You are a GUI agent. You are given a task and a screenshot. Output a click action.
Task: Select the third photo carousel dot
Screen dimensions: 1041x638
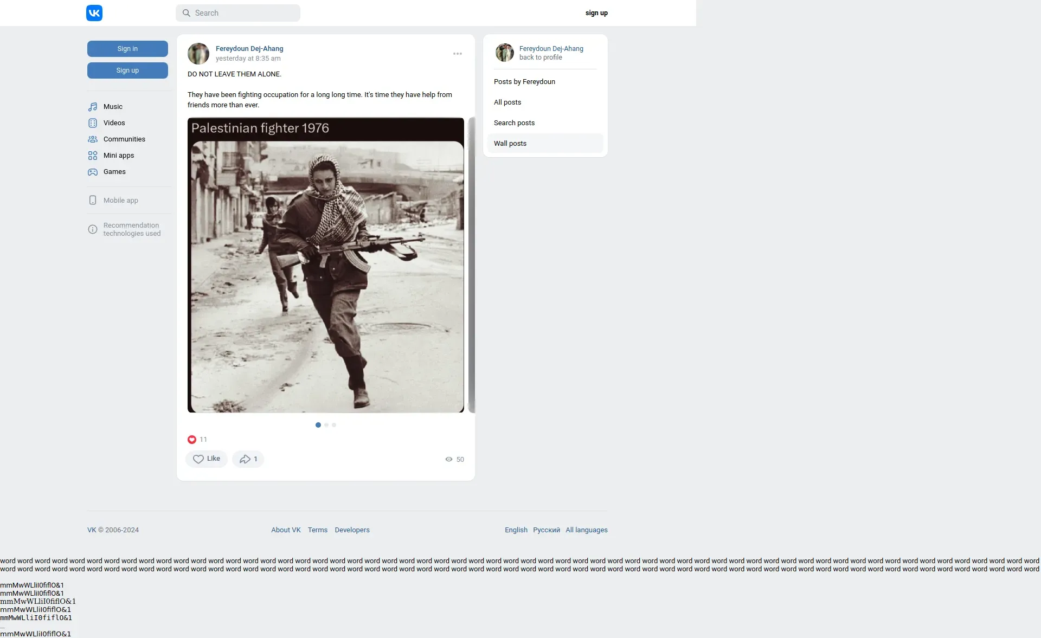(334, 425)
